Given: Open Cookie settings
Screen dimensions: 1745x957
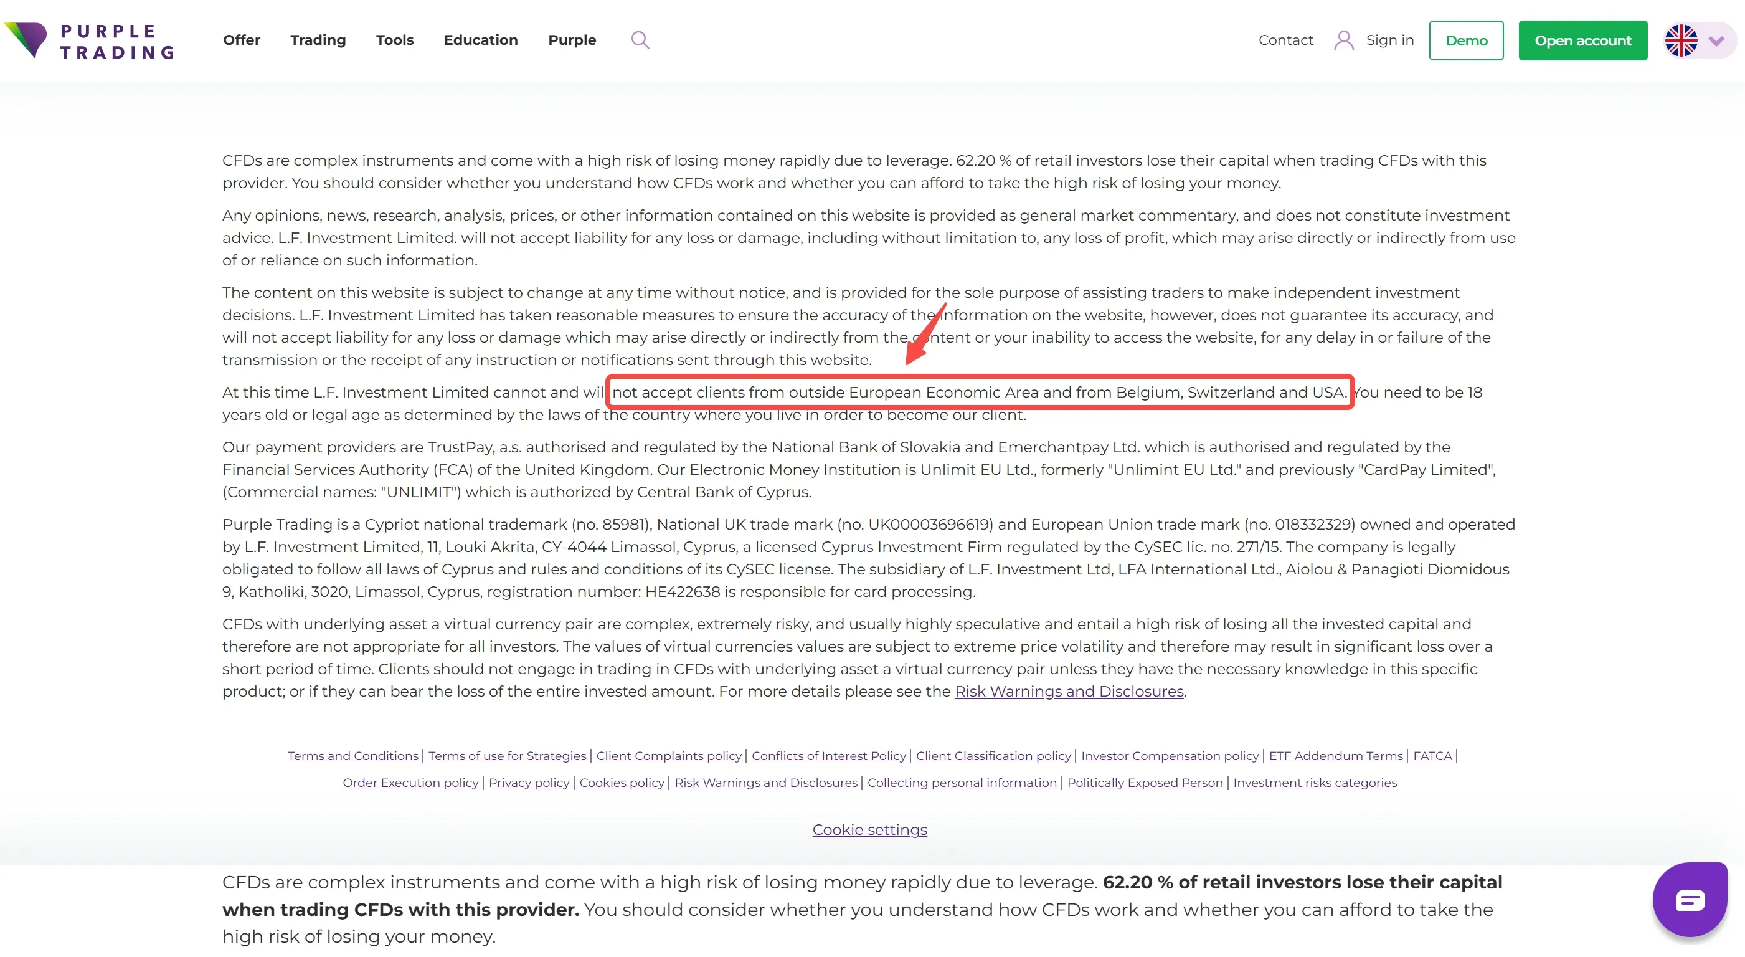Looking at the screenshot, I should [870, 829].
